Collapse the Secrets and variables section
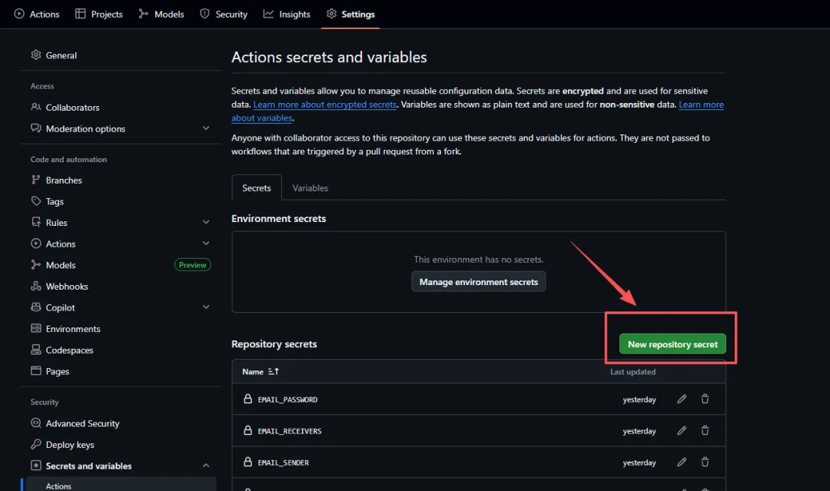830x491 pixels. coord(206,466)
